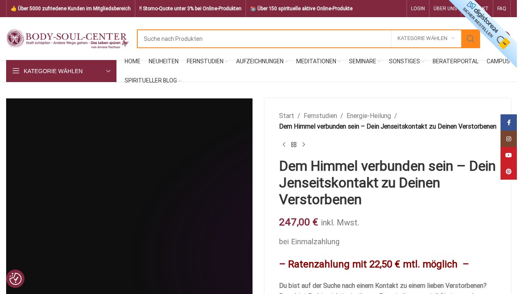This screenshot has width=523, height=294.
Task: Go to next product arrow
Action: (304, 145)
